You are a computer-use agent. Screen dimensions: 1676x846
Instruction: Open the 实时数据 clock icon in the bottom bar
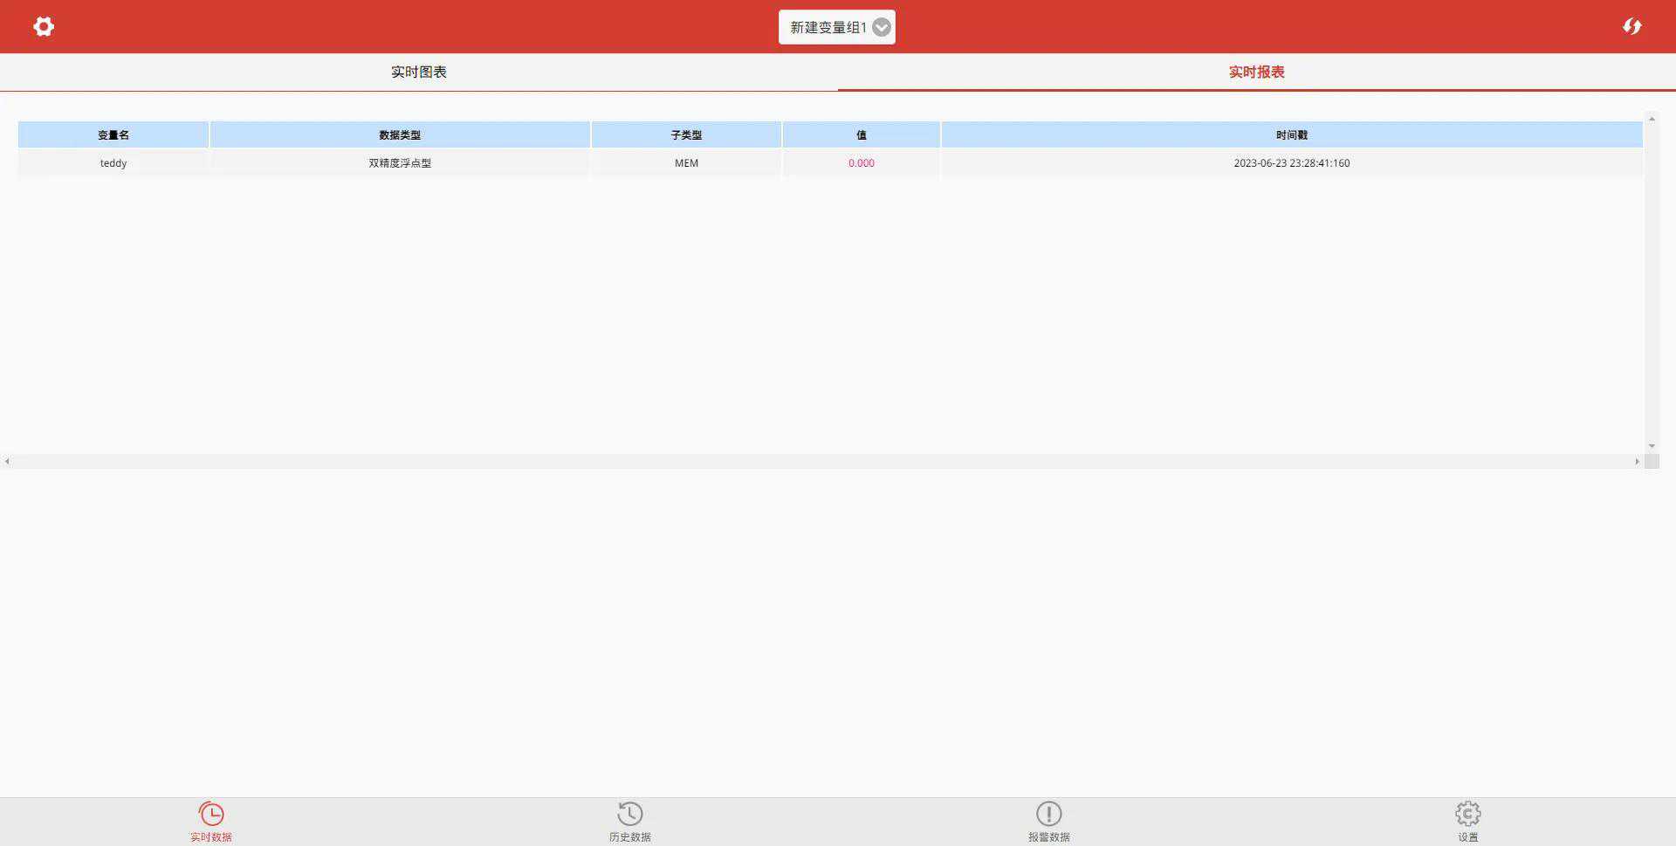pos(211,815)
